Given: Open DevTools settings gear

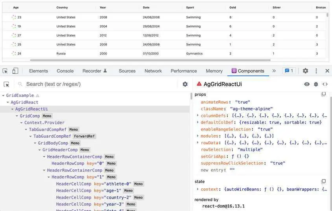Looking at the screenshot, I should click(x=305, y=71).
